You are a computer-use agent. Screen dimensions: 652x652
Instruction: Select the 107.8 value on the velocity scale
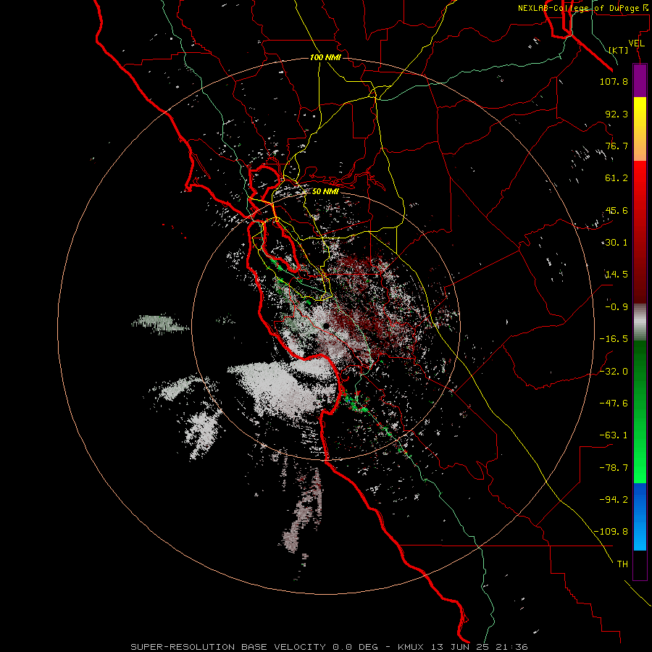tap(614, 81)
